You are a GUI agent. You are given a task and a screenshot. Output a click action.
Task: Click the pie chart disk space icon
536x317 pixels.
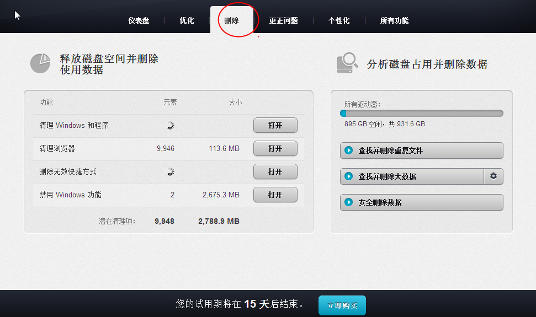40,63
